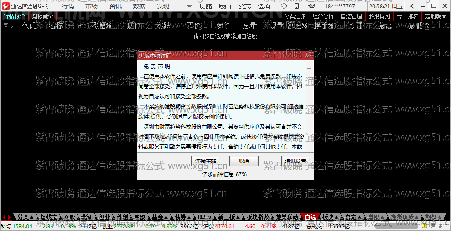451x231 pixels.
Task: Click the back arrow icon in title bar
Action: (x=412, y=6)
